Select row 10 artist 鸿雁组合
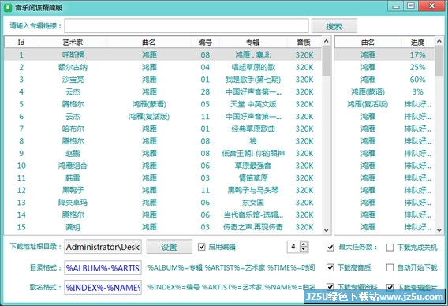This screenshot has width=448, height=306. (x=73, y=166)
